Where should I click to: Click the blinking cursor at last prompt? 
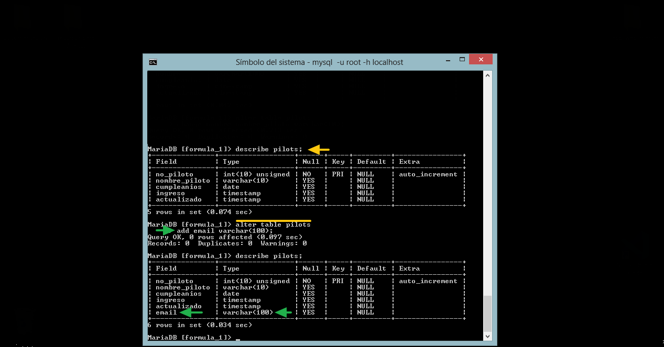click(x=238, y=339)
